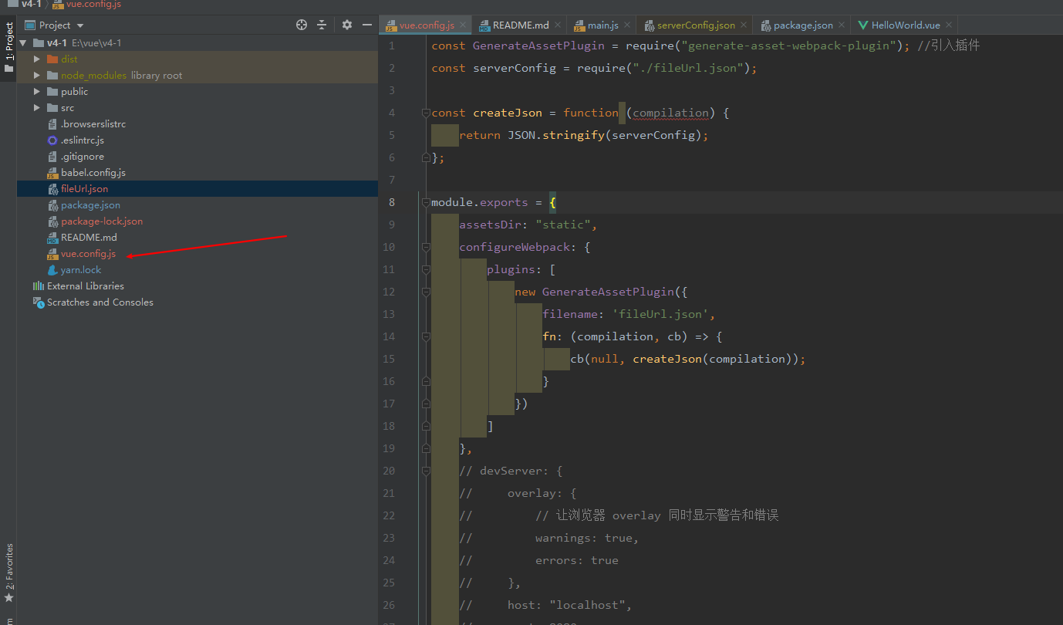1063x625 pixels.
Task: Select .browserslistrc file
Action: [x=93, y=123]
